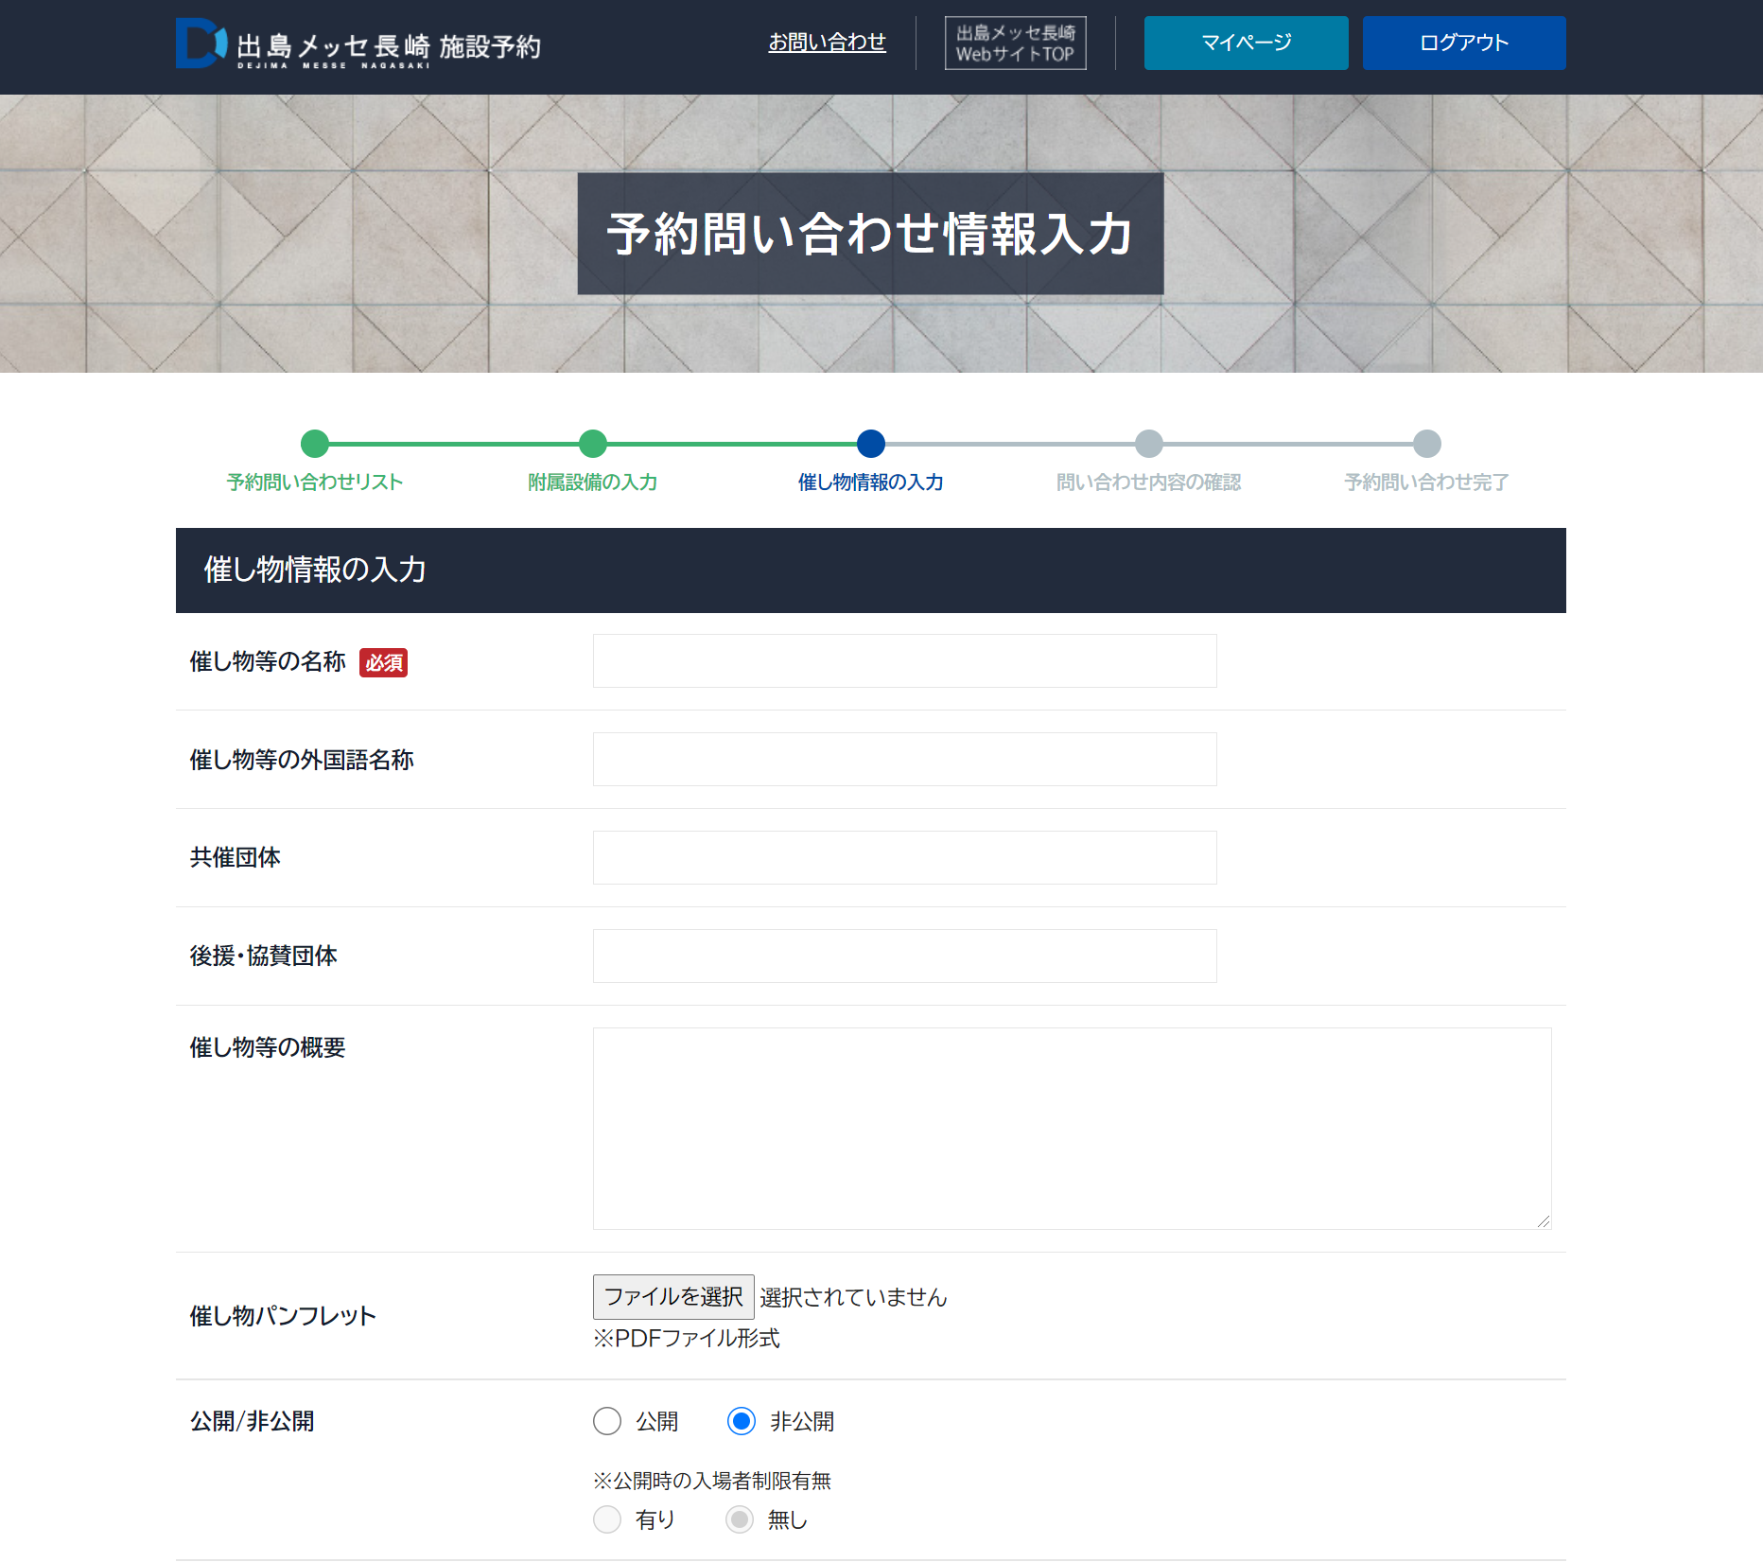The image size is (1763, 1562).
Task: Click into the 共催団体 field
Action: coord(904,858)
